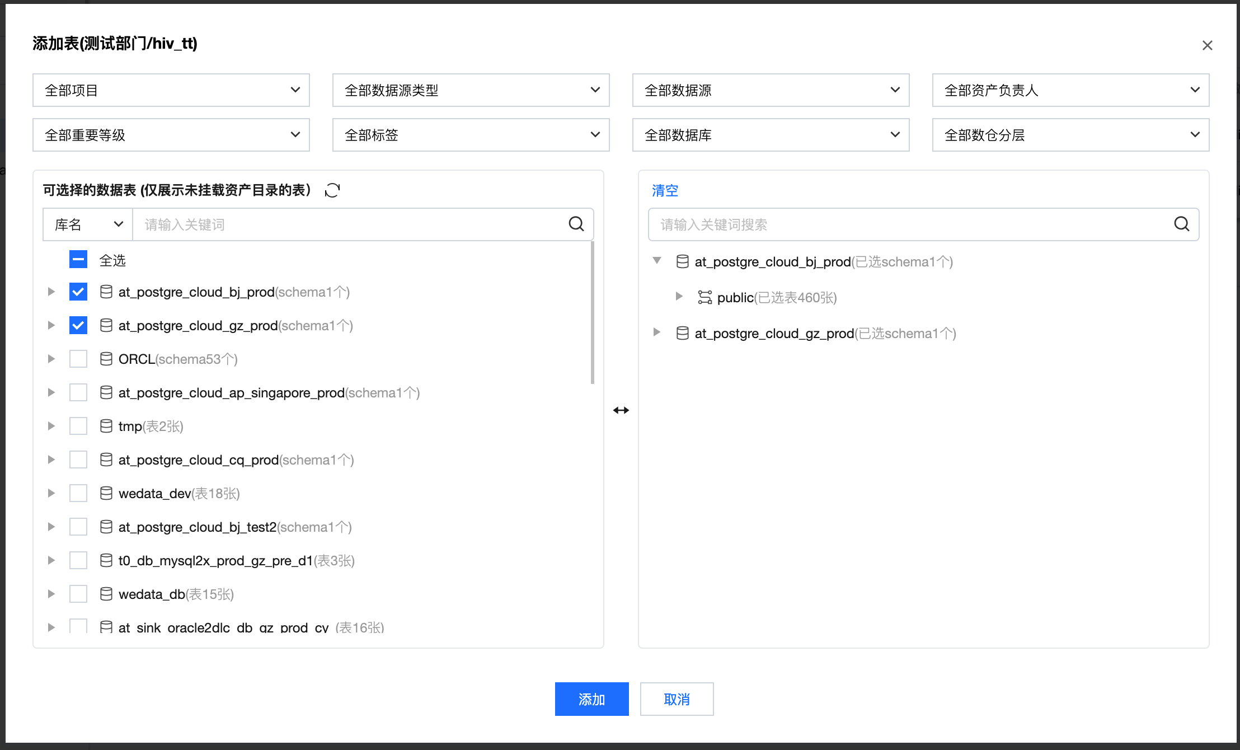The image size is (1240, 750).
Task: Click the schema icon beside public
Action: [x=704, y=297]
